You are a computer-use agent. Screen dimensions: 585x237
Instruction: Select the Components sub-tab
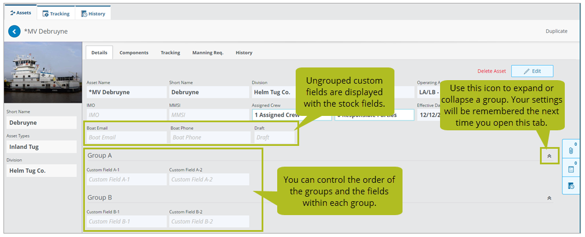134,52
